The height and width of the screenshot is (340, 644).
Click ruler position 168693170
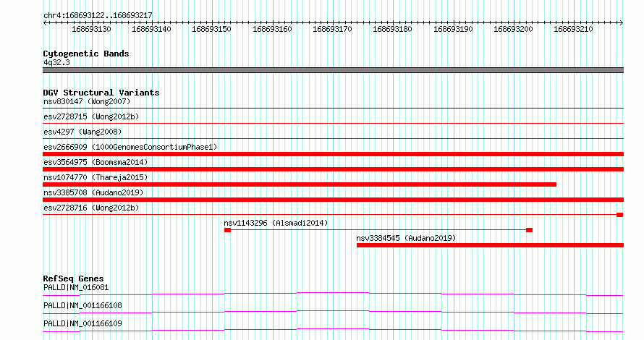332,29
